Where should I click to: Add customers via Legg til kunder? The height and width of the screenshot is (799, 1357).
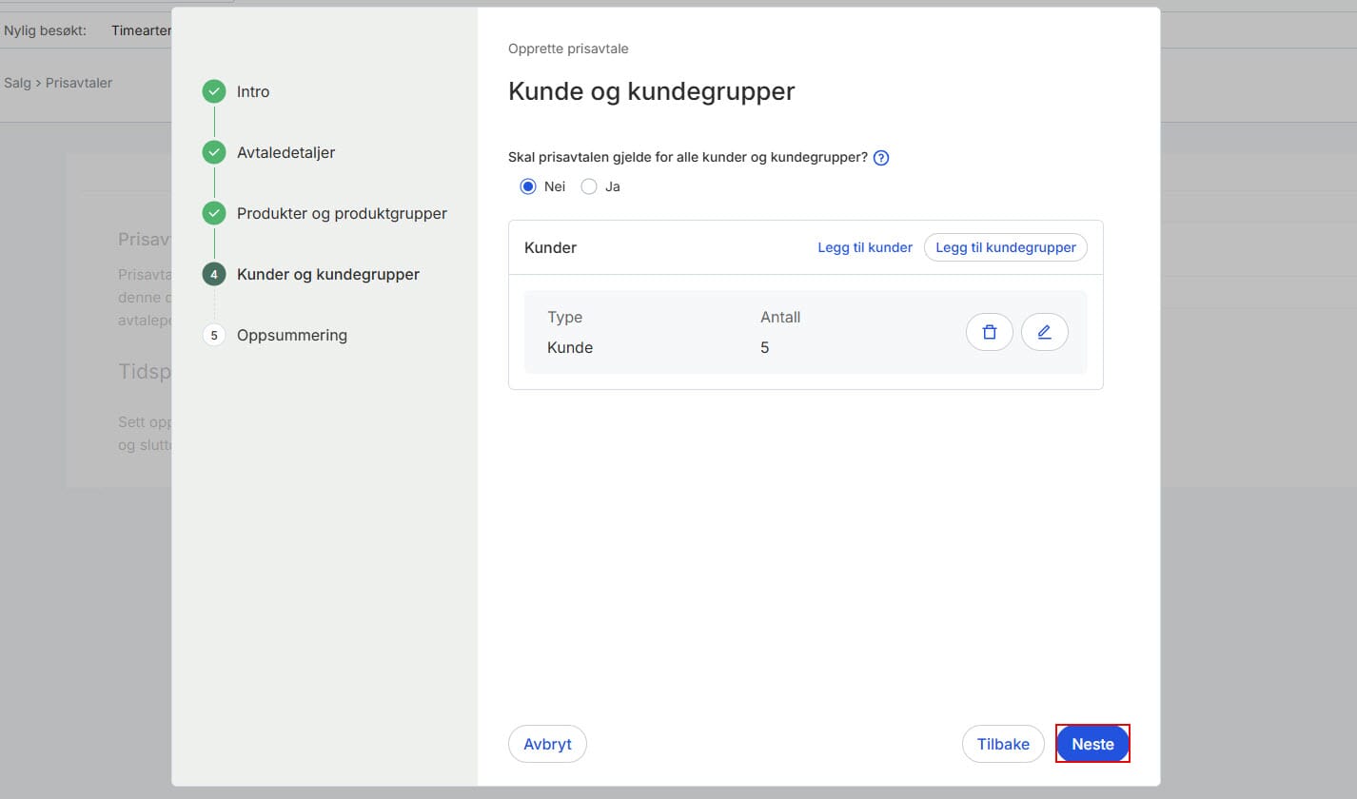864,247
